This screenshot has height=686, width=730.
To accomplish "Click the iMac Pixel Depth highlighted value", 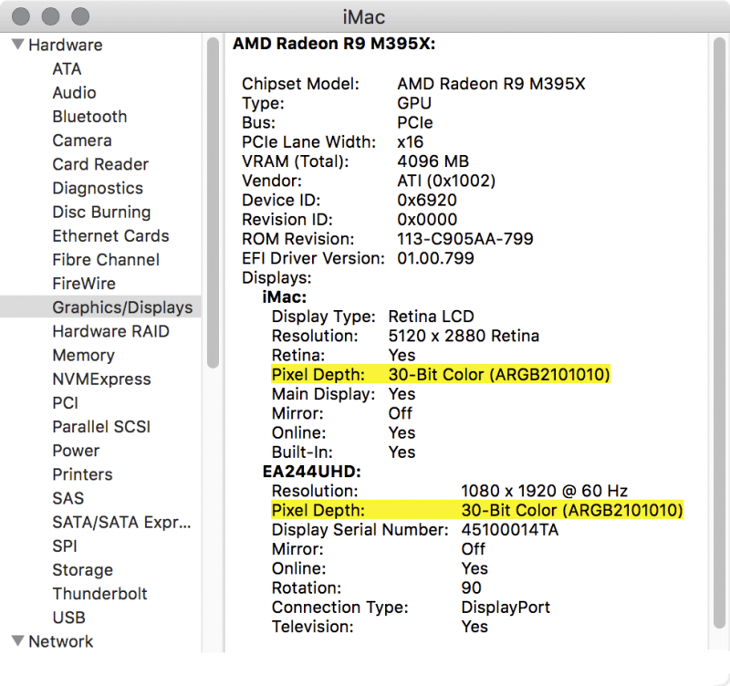I will 498,374.
